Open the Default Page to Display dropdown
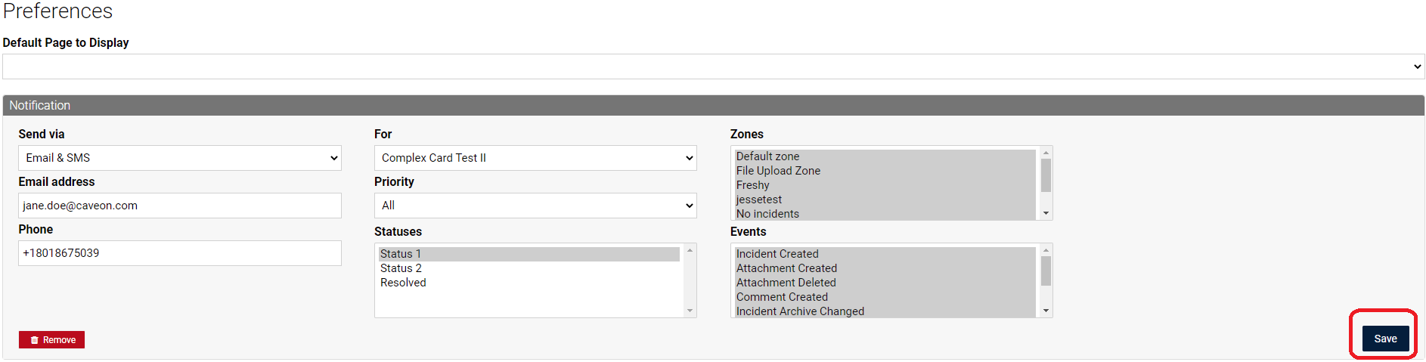 pyautogui.click(x=713, y=67)
